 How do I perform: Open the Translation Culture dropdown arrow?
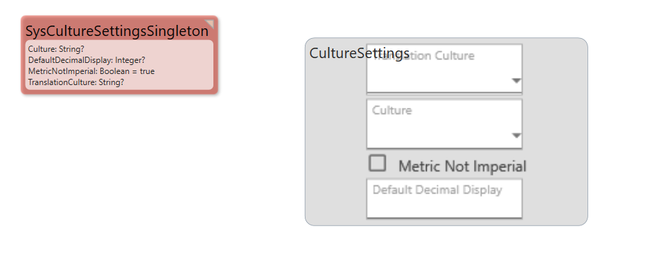[x=516, y=81]
